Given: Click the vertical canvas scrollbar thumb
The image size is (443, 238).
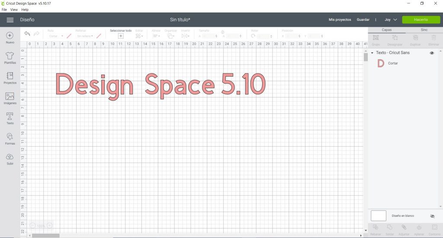Looking at the screenshot, I should [x=366, y=57].
